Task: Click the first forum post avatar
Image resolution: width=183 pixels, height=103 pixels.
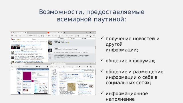Action: coord(50,43)
